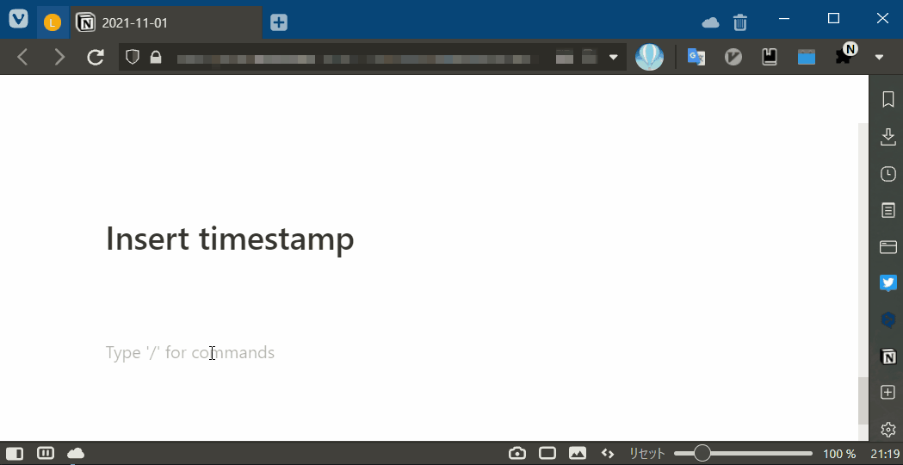
Task: Open browser settings gear icon
Action: [x=888, y=430]
